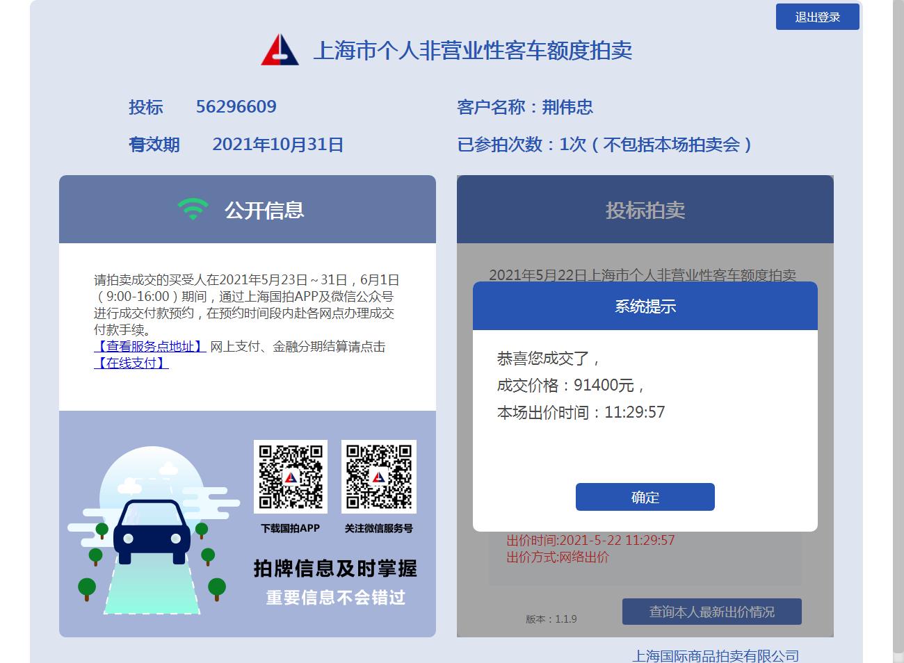
Task: Click the 下载国拍APP QR code
Action: (290, 477)
